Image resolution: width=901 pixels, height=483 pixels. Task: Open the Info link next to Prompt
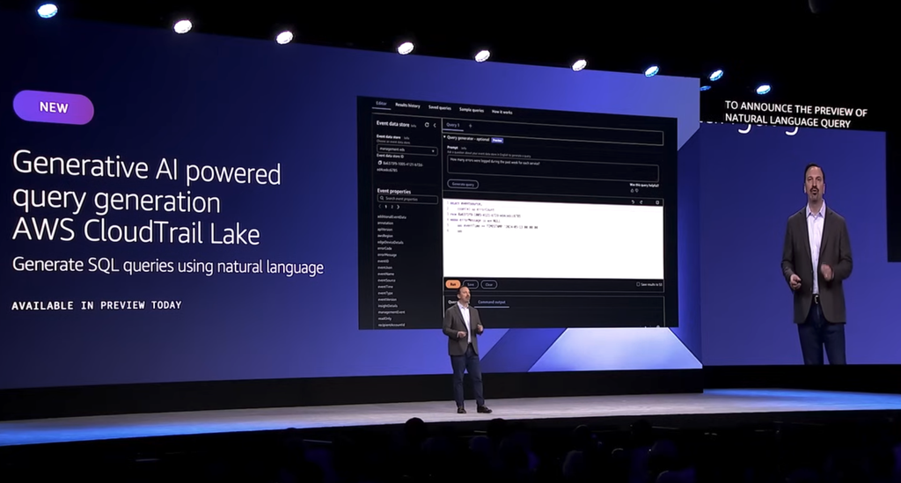464,148
